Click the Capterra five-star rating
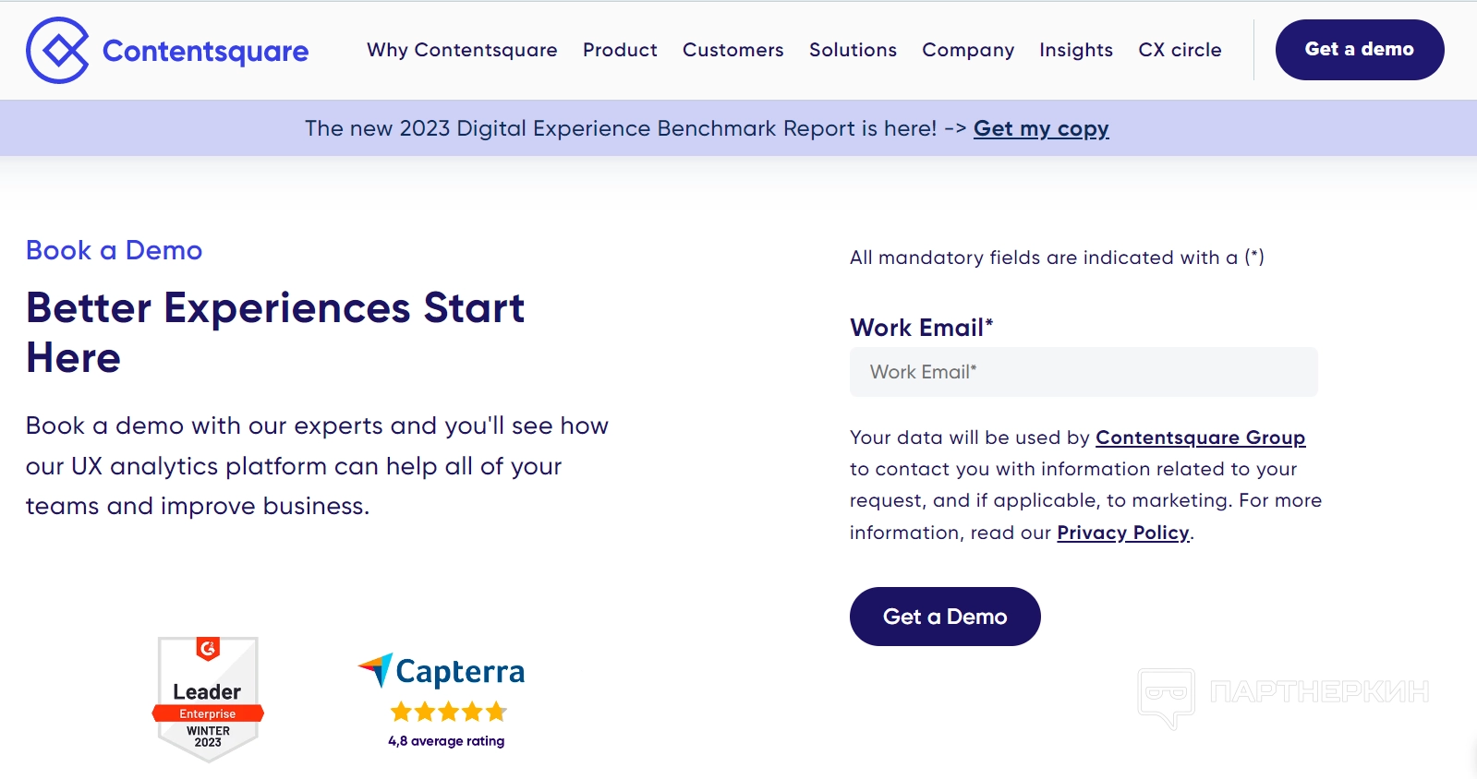 pos(448,712)
